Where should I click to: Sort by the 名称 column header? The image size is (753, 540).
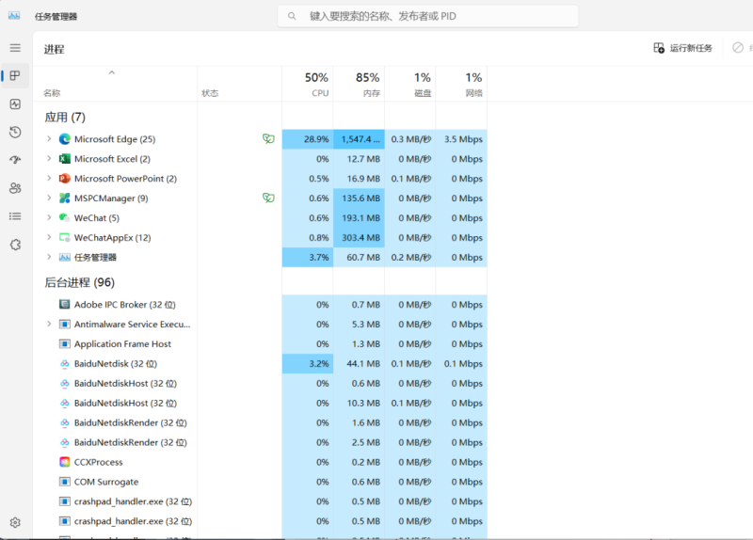pos(115,85)
